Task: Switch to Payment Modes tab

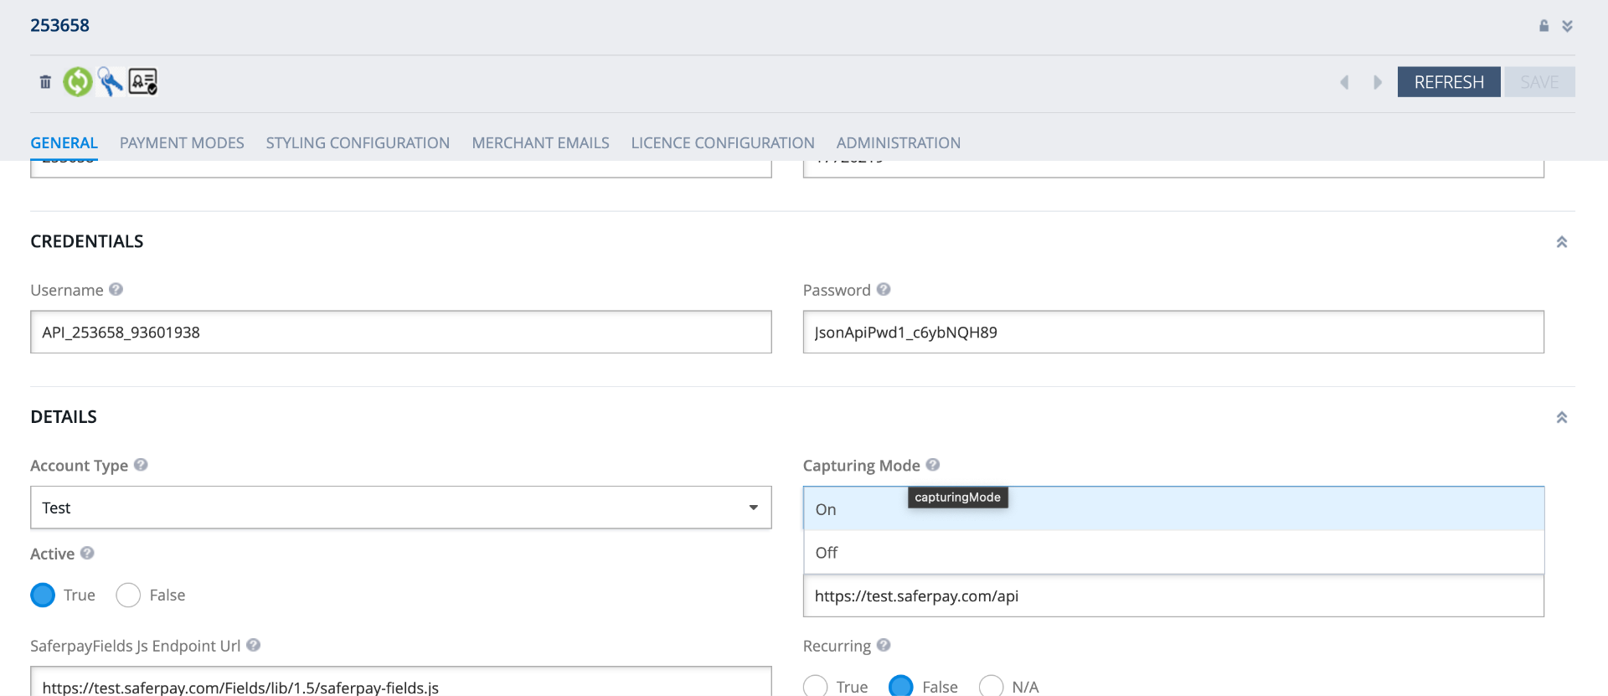Action: click(182, 143)
